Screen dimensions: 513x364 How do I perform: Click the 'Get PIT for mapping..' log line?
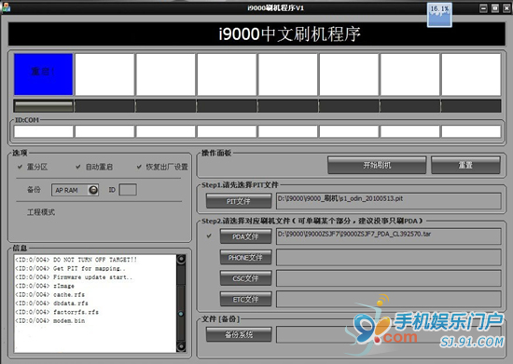[x=70, y=268]
